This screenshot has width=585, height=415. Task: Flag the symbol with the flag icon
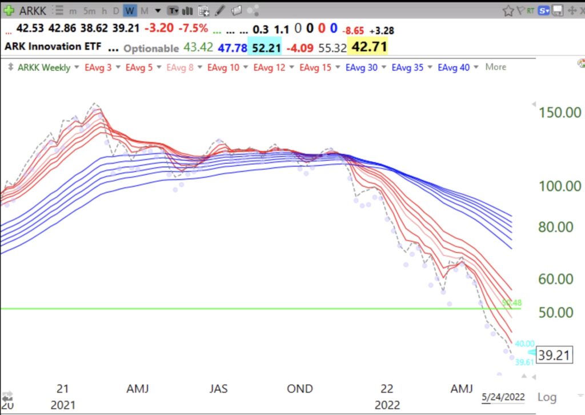(x=520, y=10)
